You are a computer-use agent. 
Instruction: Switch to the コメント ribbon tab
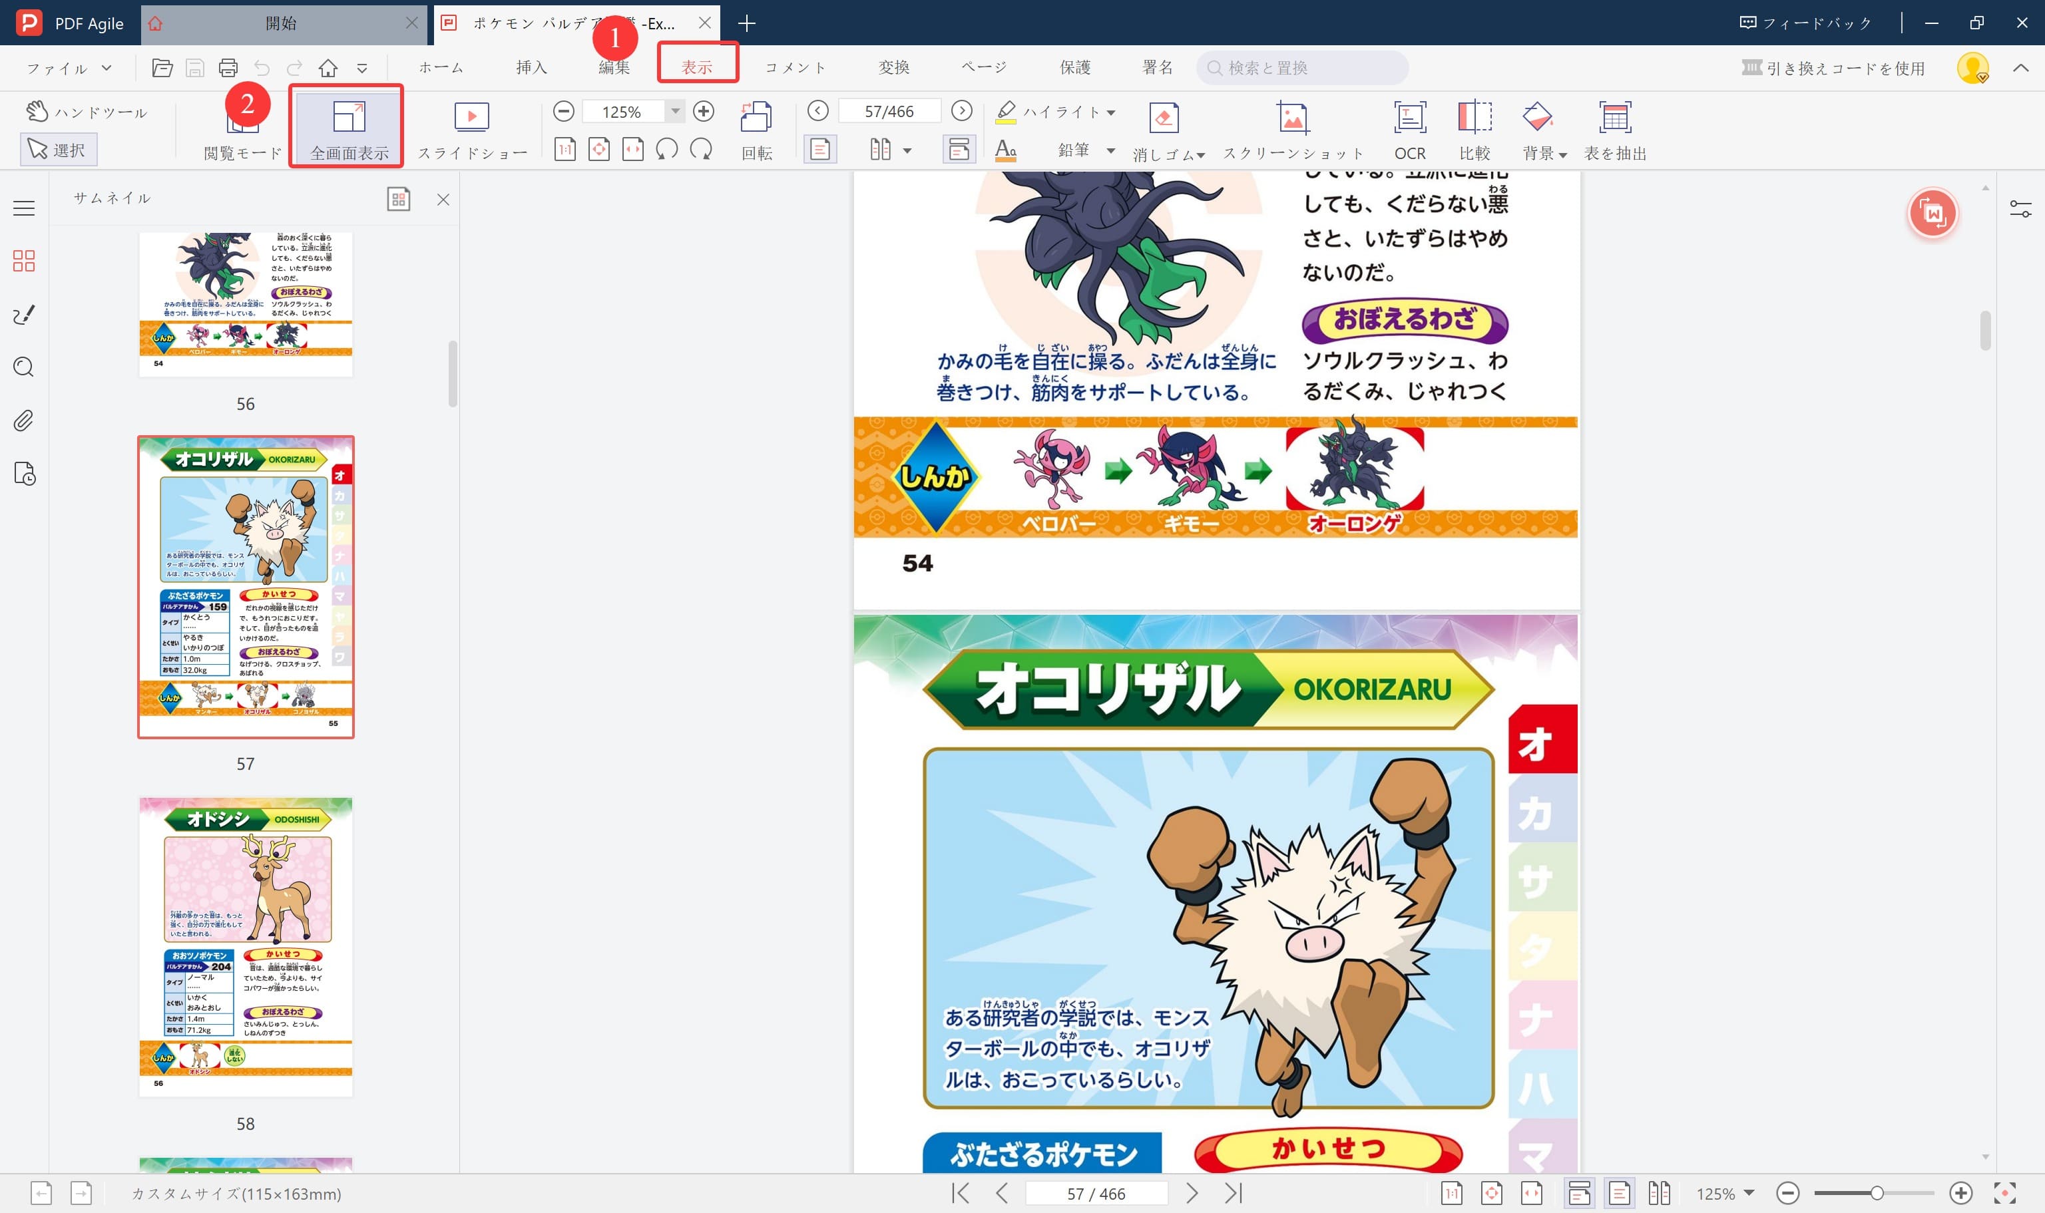(794, 67)
